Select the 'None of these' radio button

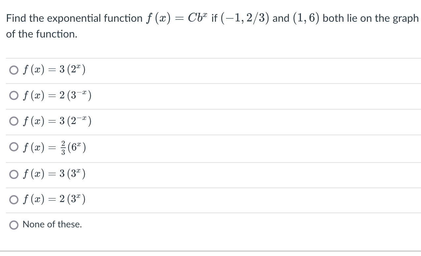(14, 225)
